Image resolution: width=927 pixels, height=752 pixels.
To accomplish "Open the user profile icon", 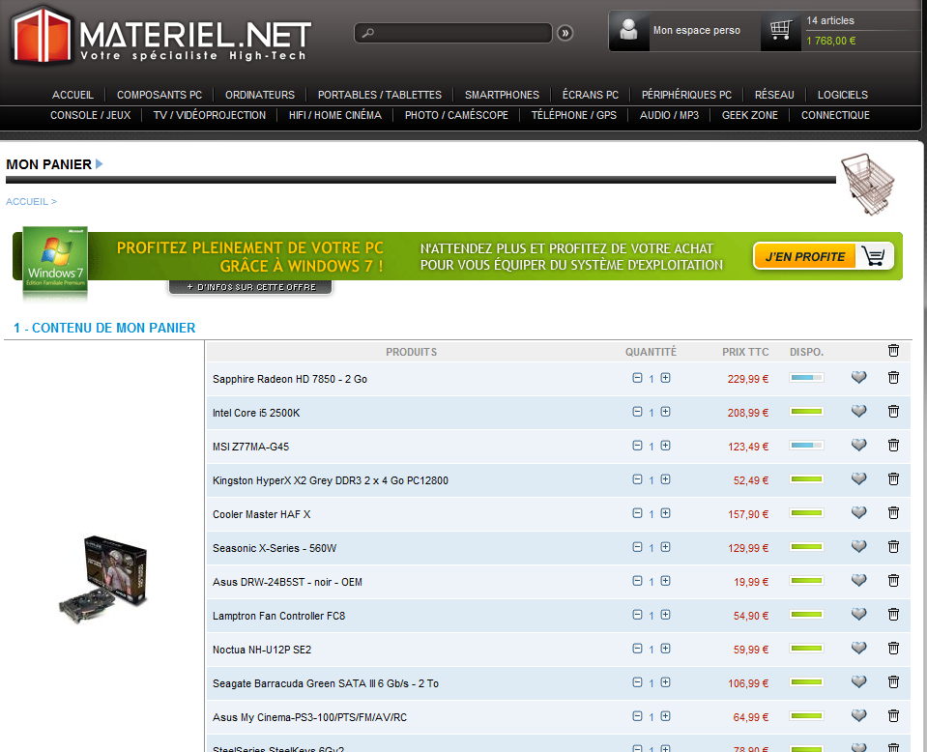I will 629,31.
